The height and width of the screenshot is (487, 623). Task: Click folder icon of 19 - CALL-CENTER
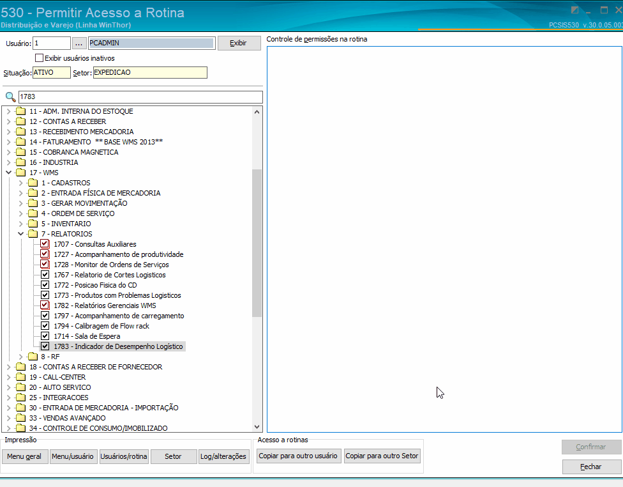click(x=20, y=377)
